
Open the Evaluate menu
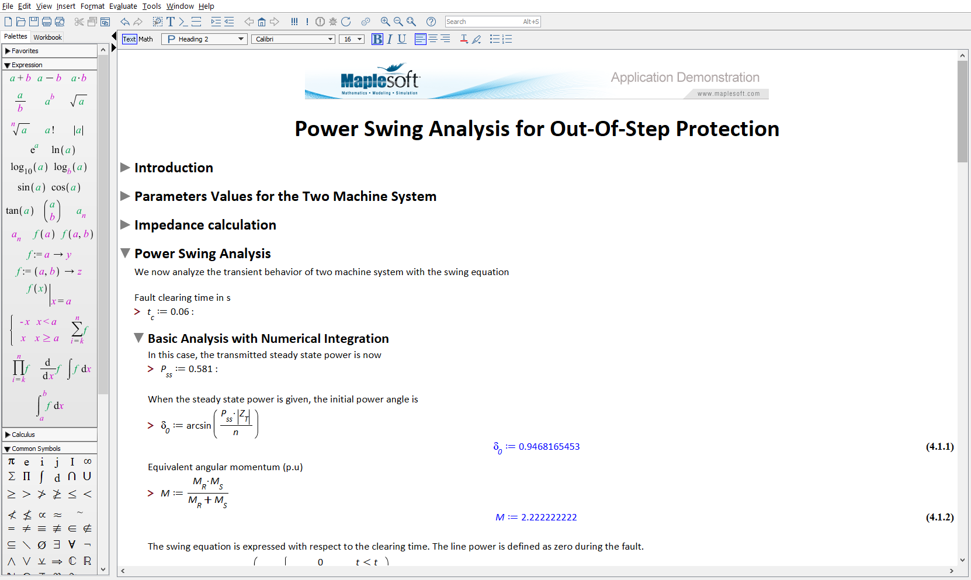point(123,6)
